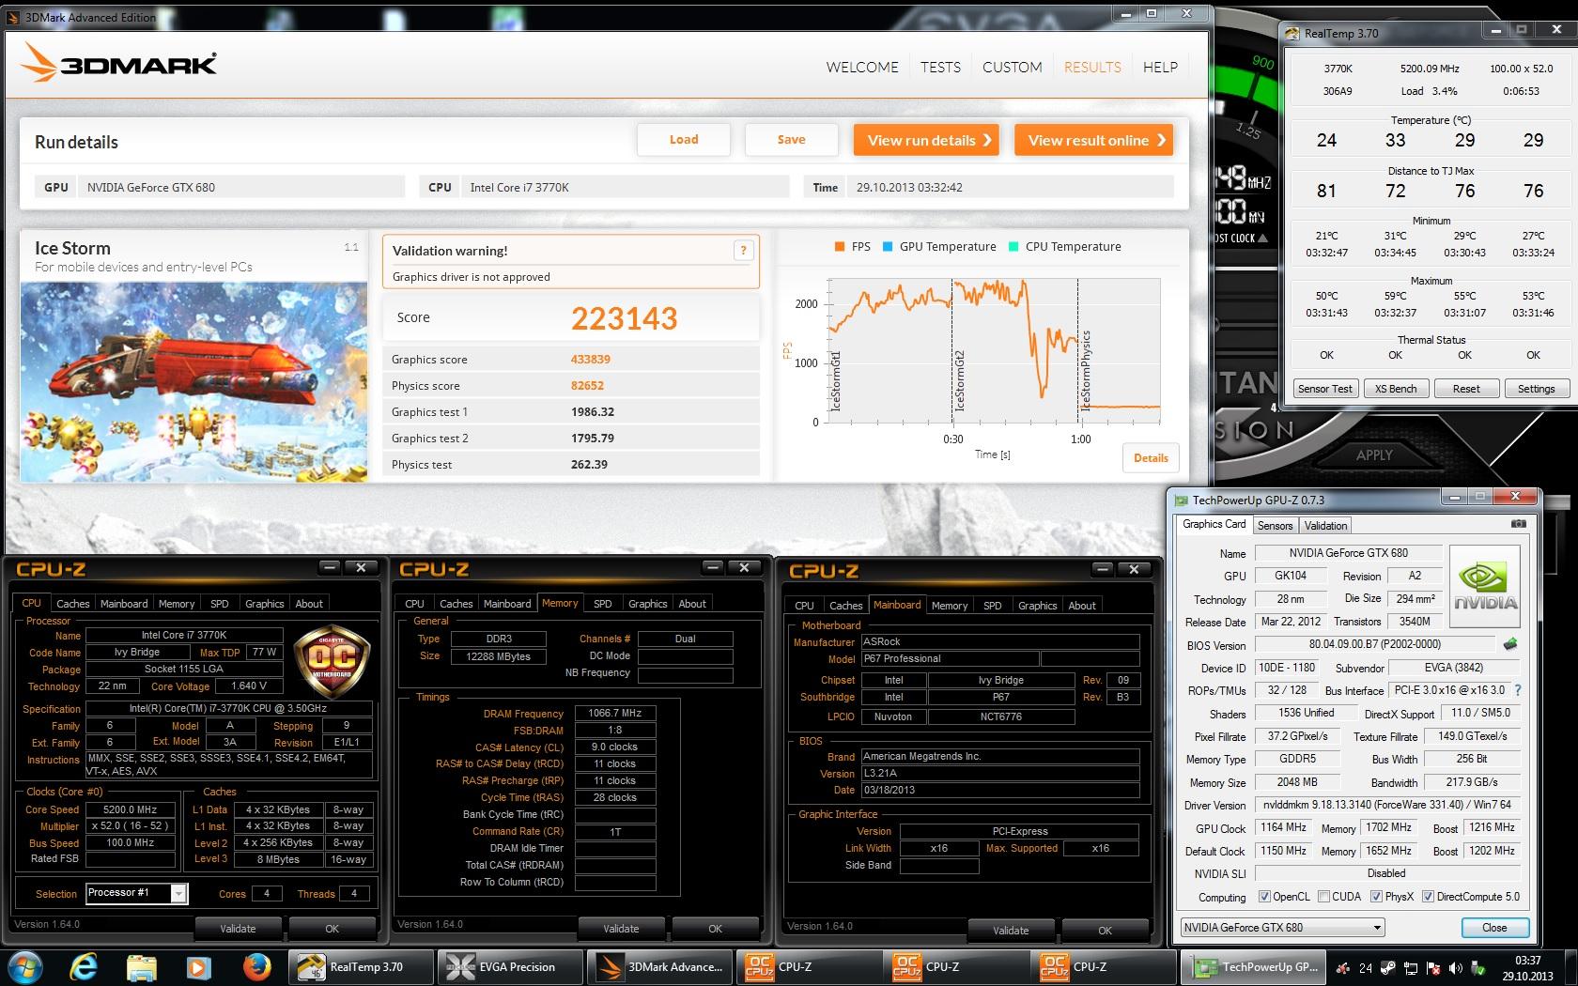Click GPU-Z screenshot camera icon
This screenshot has height=986, width=1578.
pos(1518,524)
